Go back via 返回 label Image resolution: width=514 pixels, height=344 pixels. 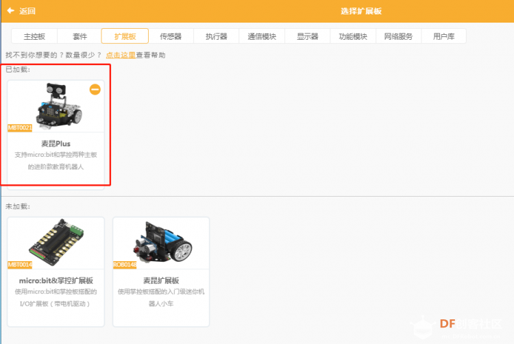tap(27, 11)
